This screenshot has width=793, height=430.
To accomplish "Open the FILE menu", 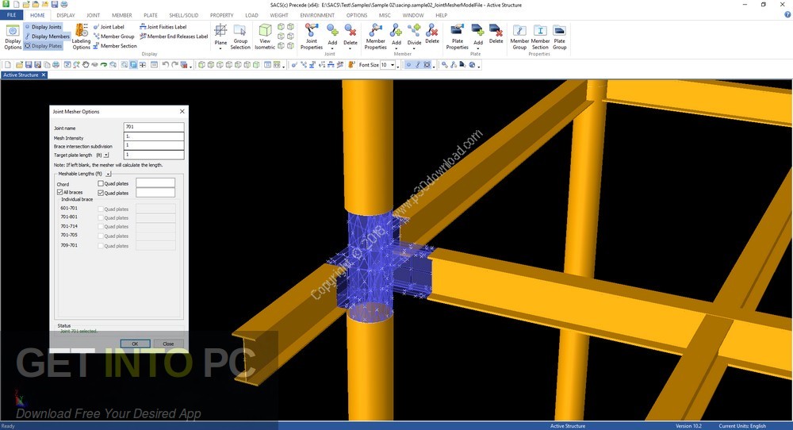I will pyautogui.click(x=11, y=15).
